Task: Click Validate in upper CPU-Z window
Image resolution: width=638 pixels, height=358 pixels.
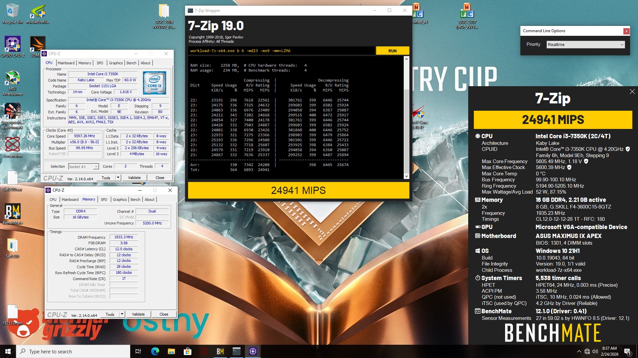Action: click(x=134, y=178)
